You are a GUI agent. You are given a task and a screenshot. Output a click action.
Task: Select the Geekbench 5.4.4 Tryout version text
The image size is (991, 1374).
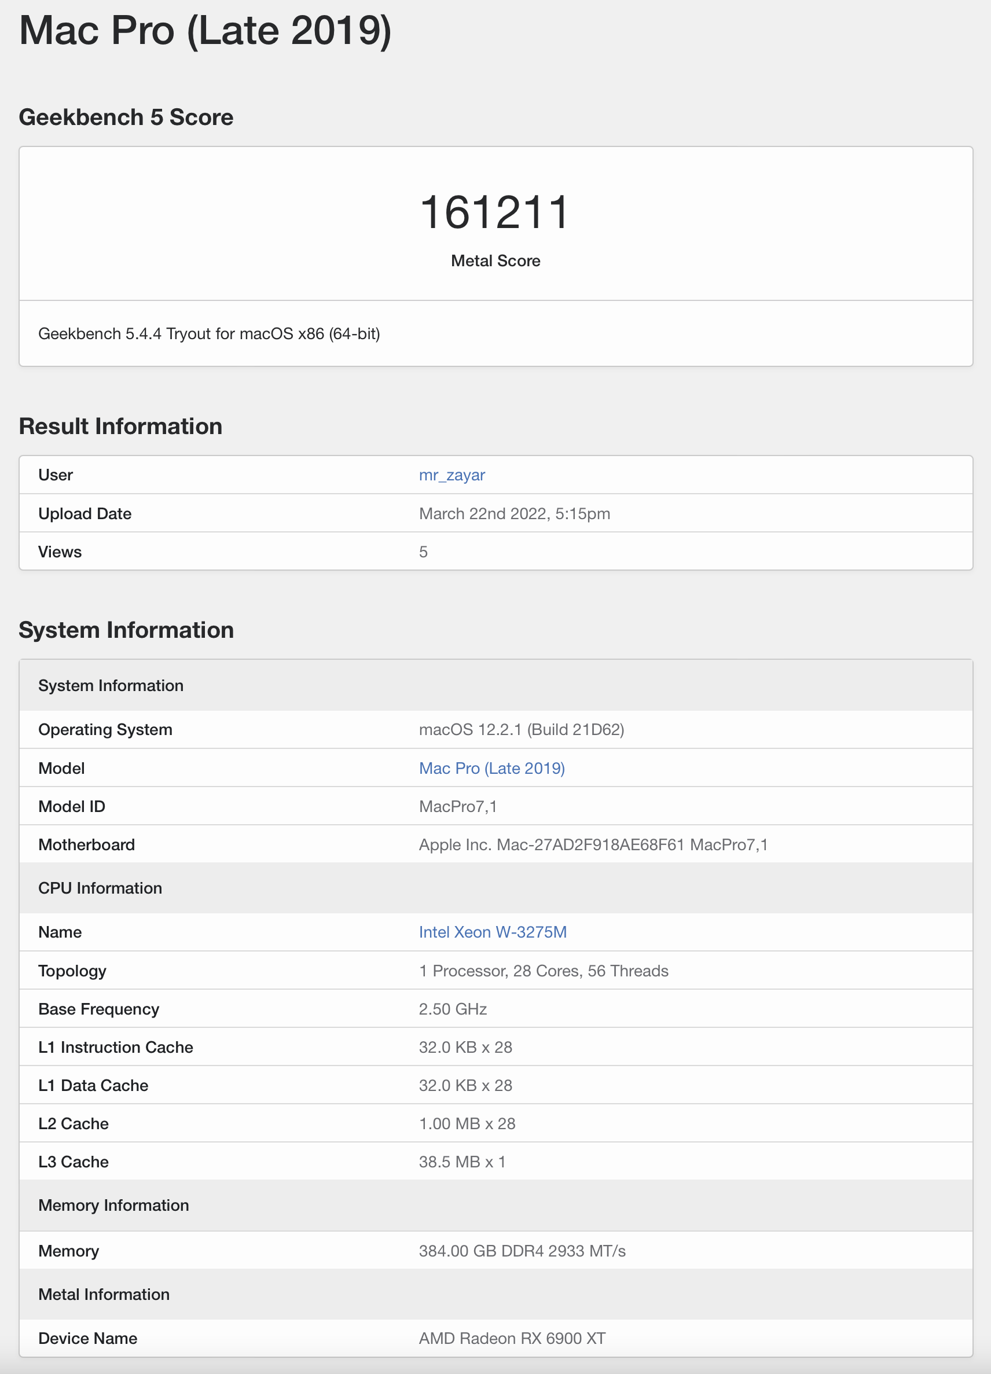pos(209,334)
